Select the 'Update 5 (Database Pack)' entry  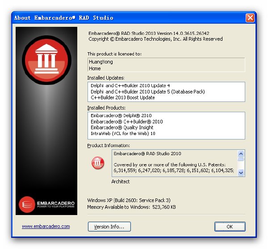(148, 92)
